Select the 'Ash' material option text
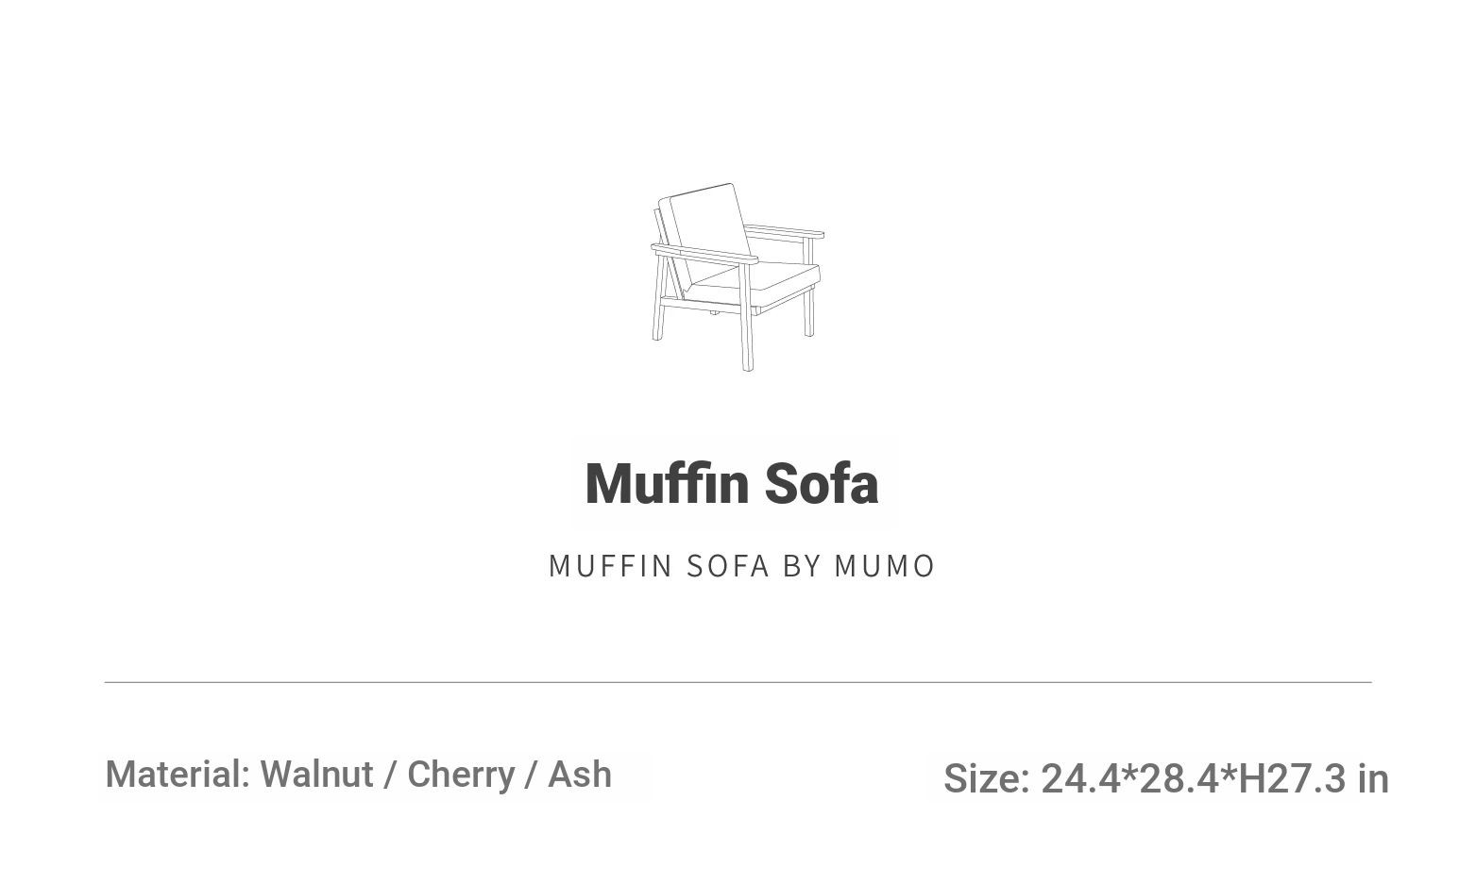The width and height of the screenshot is (1476, 884). point(580,775)
